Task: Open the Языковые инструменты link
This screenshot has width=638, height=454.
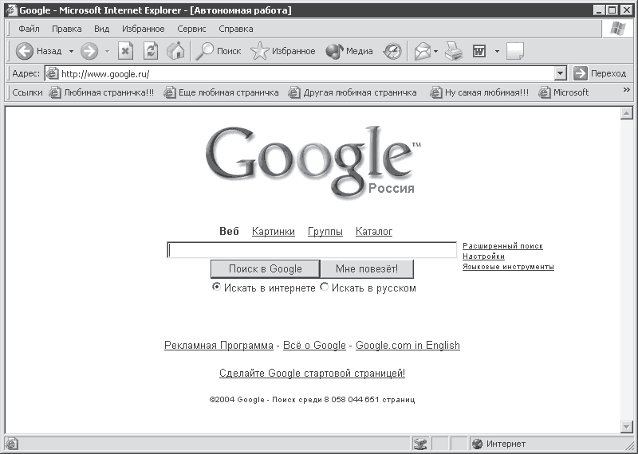Action: pyautogui.click(x=508, y=267)
